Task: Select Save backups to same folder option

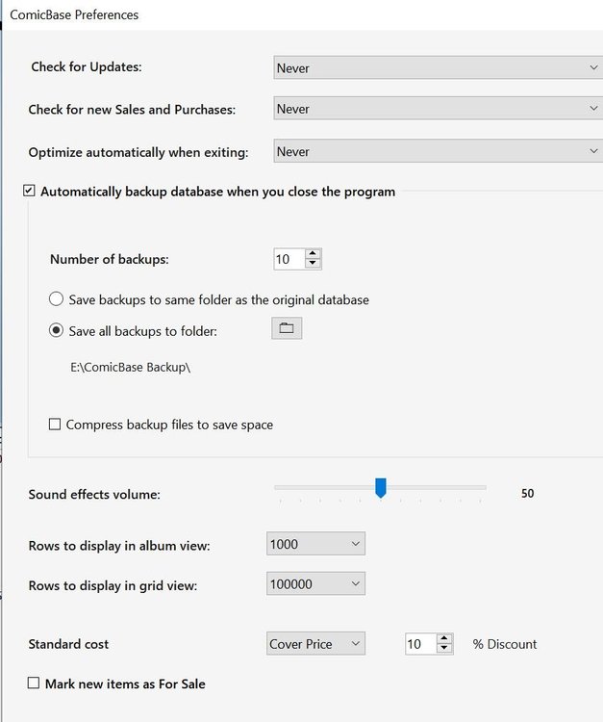Action: [x=56, y=299]
